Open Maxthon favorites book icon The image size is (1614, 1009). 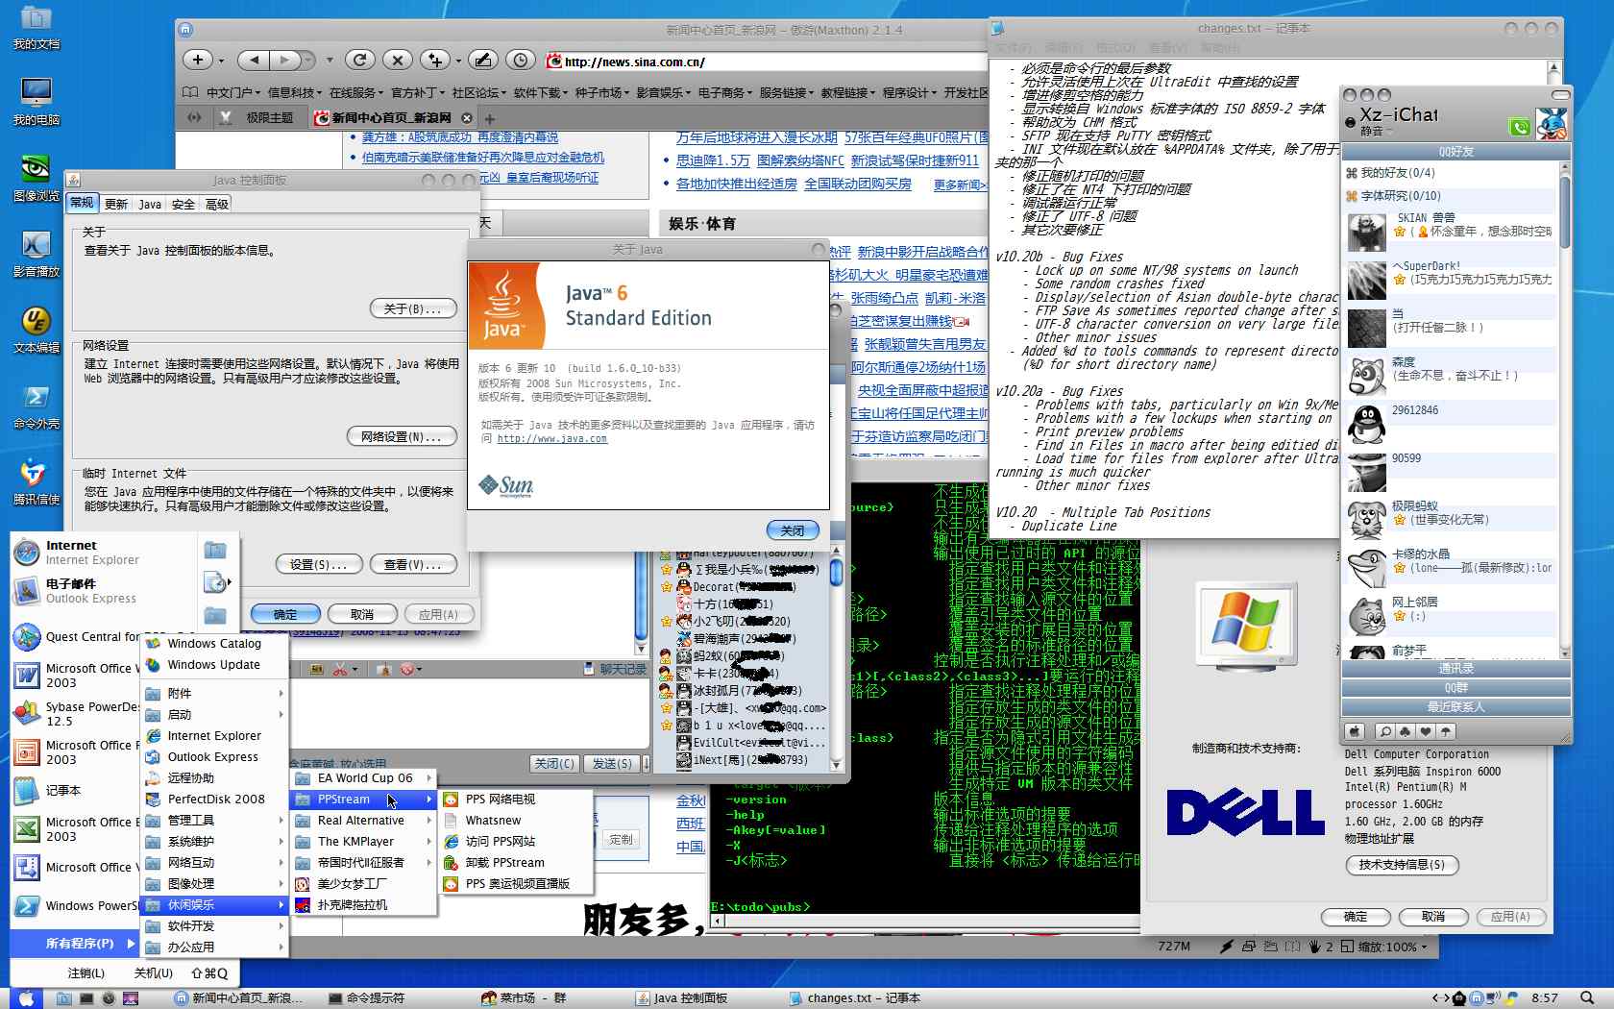(x=190, y=92)
